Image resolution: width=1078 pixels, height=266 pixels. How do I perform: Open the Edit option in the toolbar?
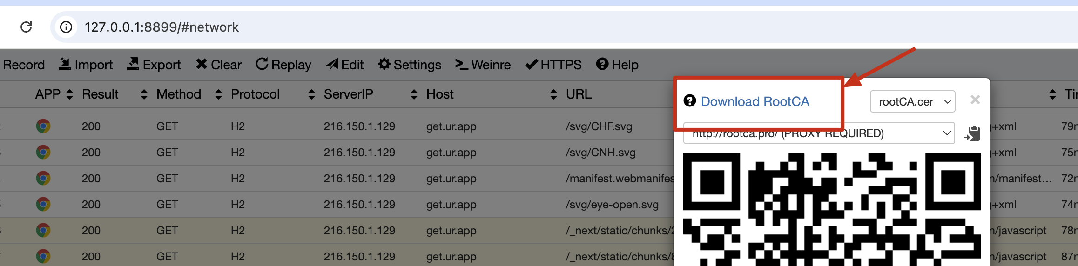(x=345, y=65)
